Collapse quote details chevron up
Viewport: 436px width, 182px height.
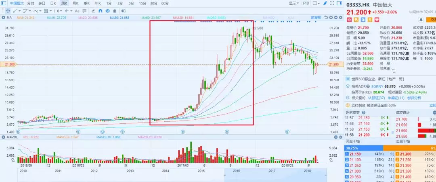point(394,72)
